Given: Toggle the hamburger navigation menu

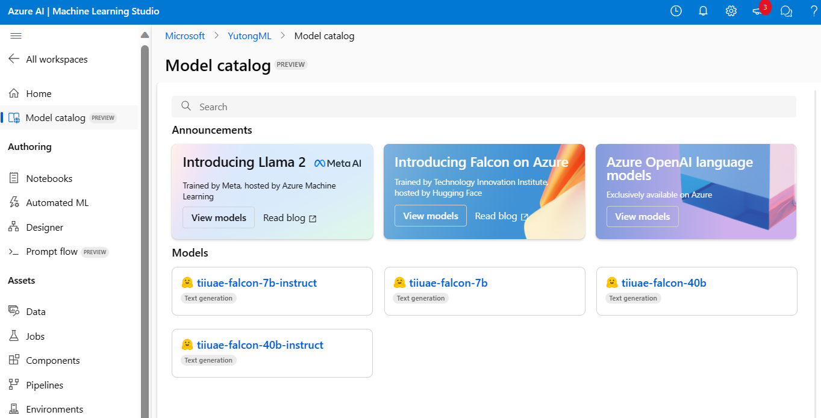Looking at the screenshot, I should [16, 36].
